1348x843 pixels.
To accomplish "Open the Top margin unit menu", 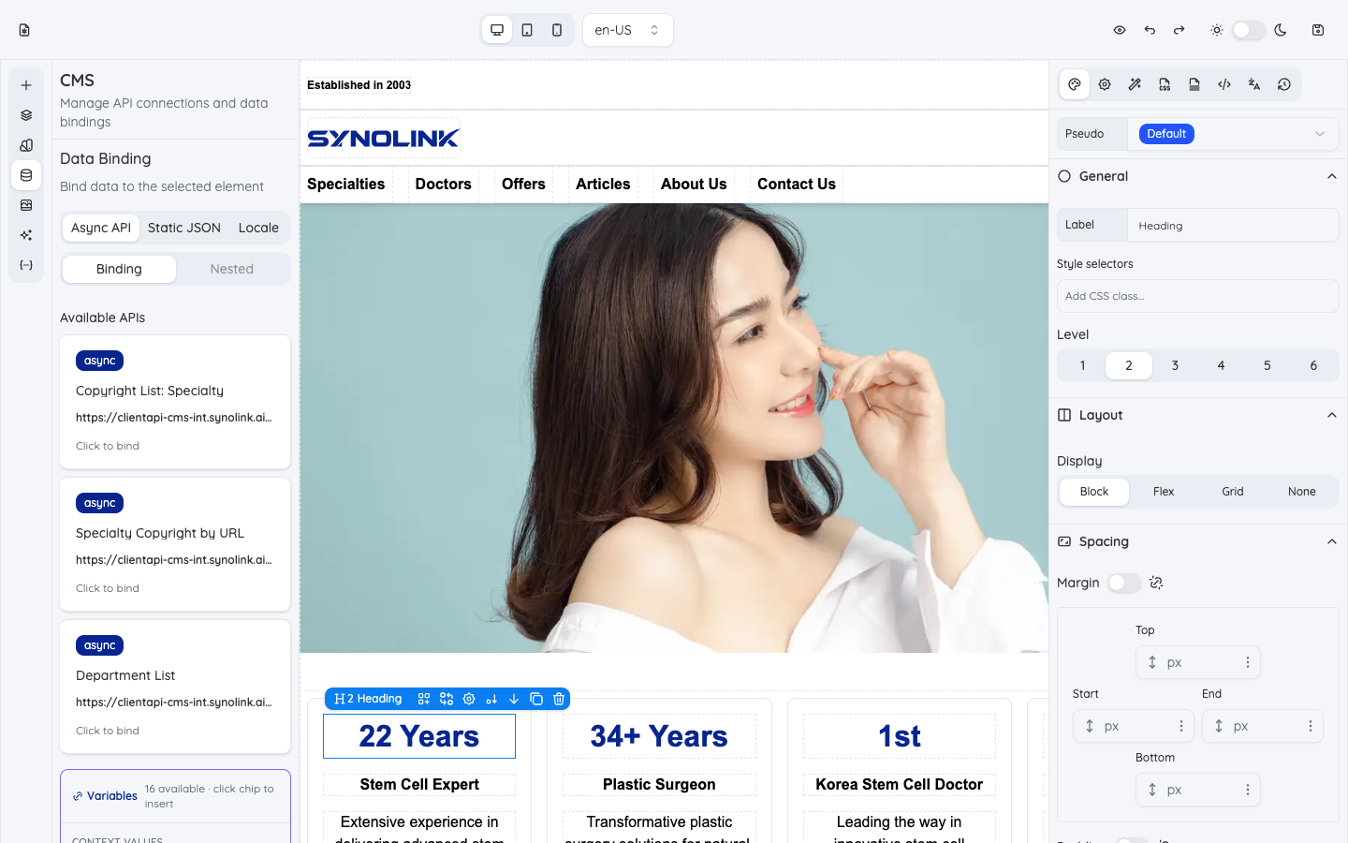I will (x=1248, y=662).
